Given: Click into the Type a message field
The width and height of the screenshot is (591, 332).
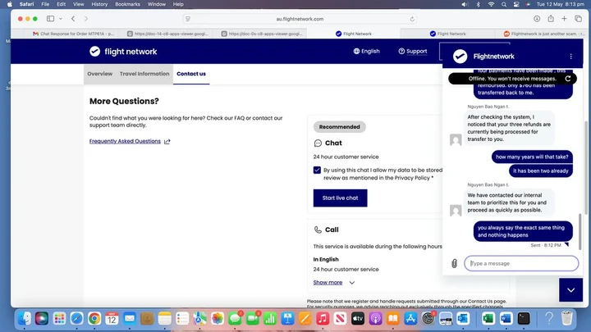Looking at the screenshot, I should [x=521, y=263].
